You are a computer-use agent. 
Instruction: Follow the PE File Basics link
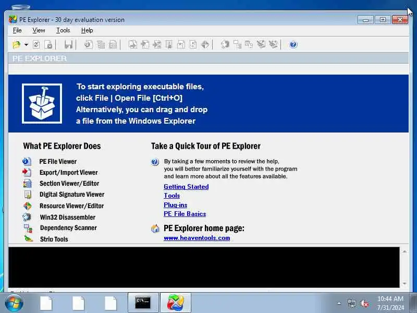pos(185,214)
